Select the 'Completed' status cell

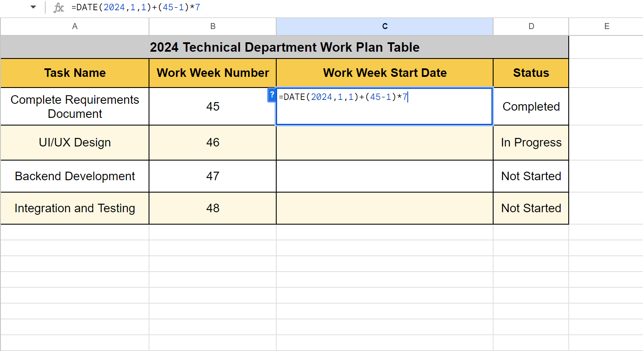coord(531,106)
